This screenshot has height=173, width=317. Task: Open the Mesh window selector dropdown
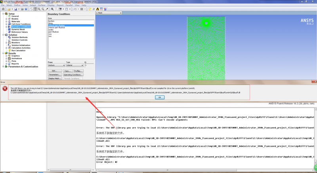(109, 13)
